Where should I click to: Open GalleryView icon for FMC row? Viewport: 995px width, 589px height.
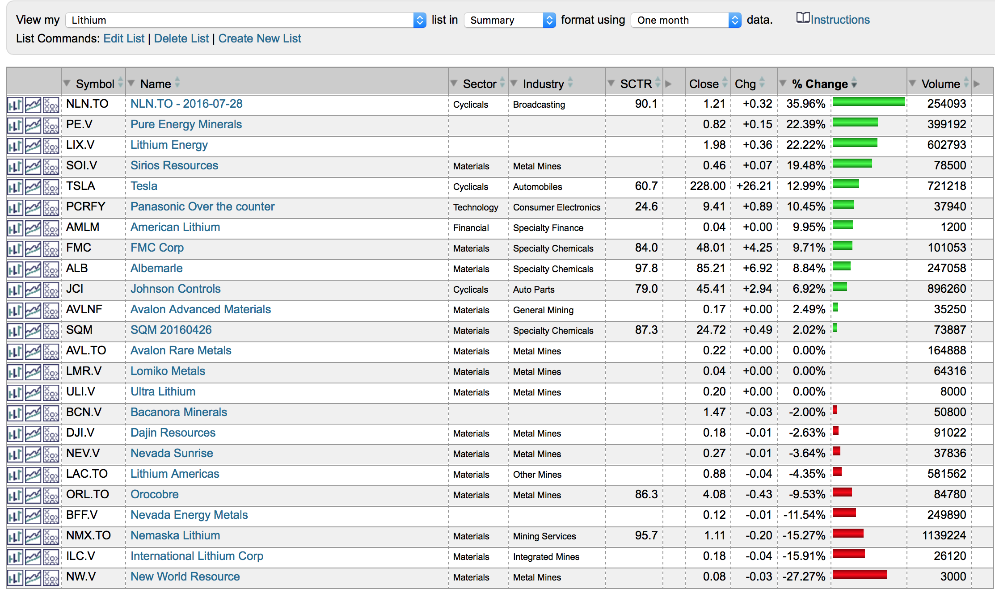[x=33, y=249]
